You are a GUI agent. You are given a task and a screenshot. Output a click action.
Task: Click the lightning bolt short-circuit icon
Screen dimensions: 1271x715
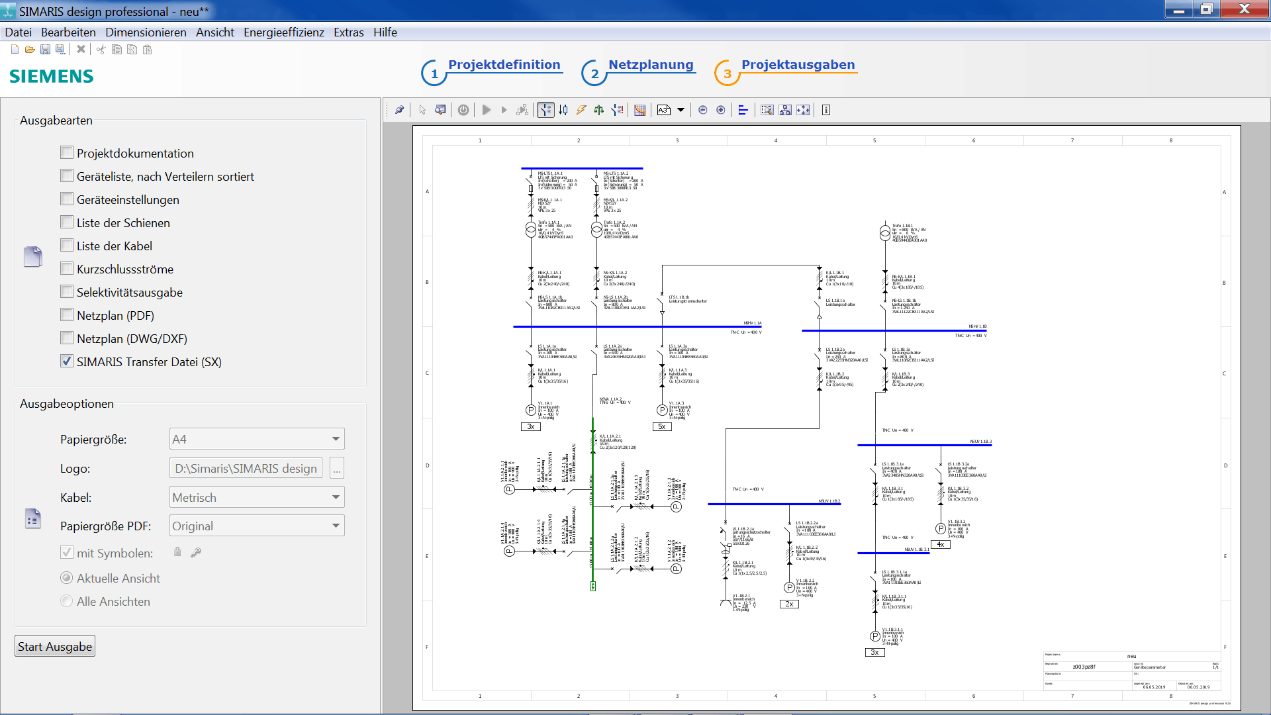(581, 110)
